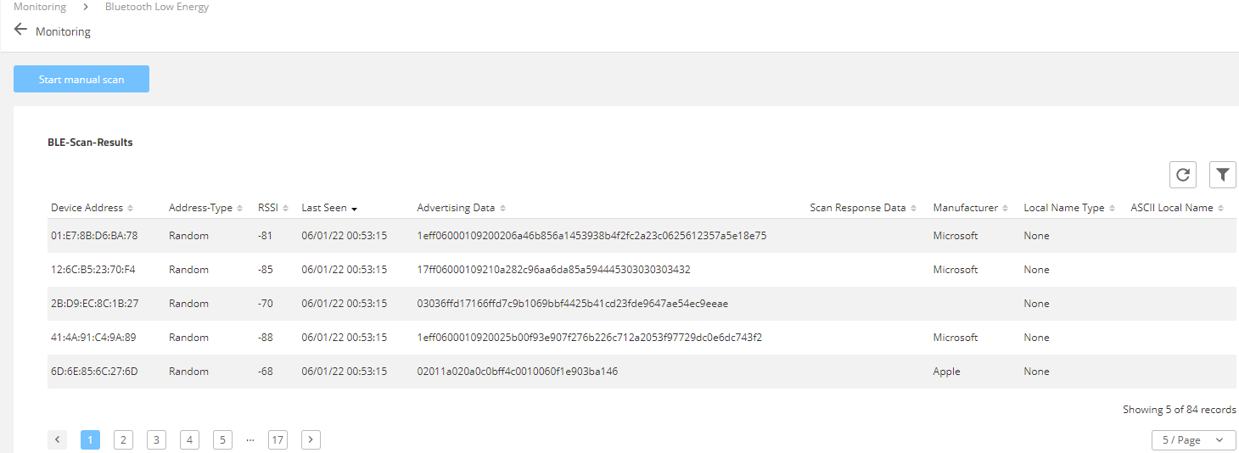This screenshot has height=453, width=1239.
Task: Open the 5 / Page size dropdown
Action: (1193, 439)
